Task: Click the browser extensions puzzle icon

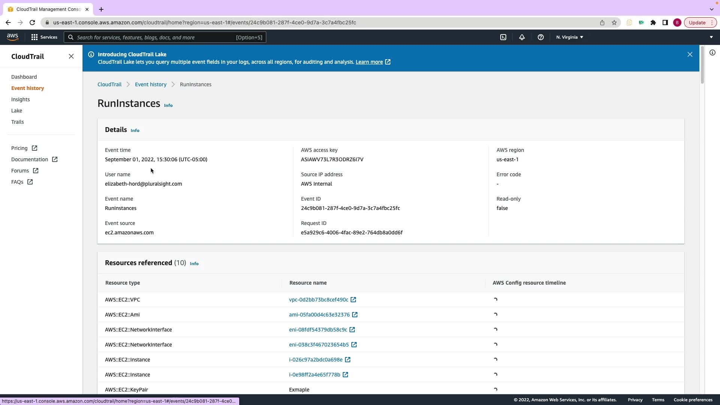Action: (653, 22)
